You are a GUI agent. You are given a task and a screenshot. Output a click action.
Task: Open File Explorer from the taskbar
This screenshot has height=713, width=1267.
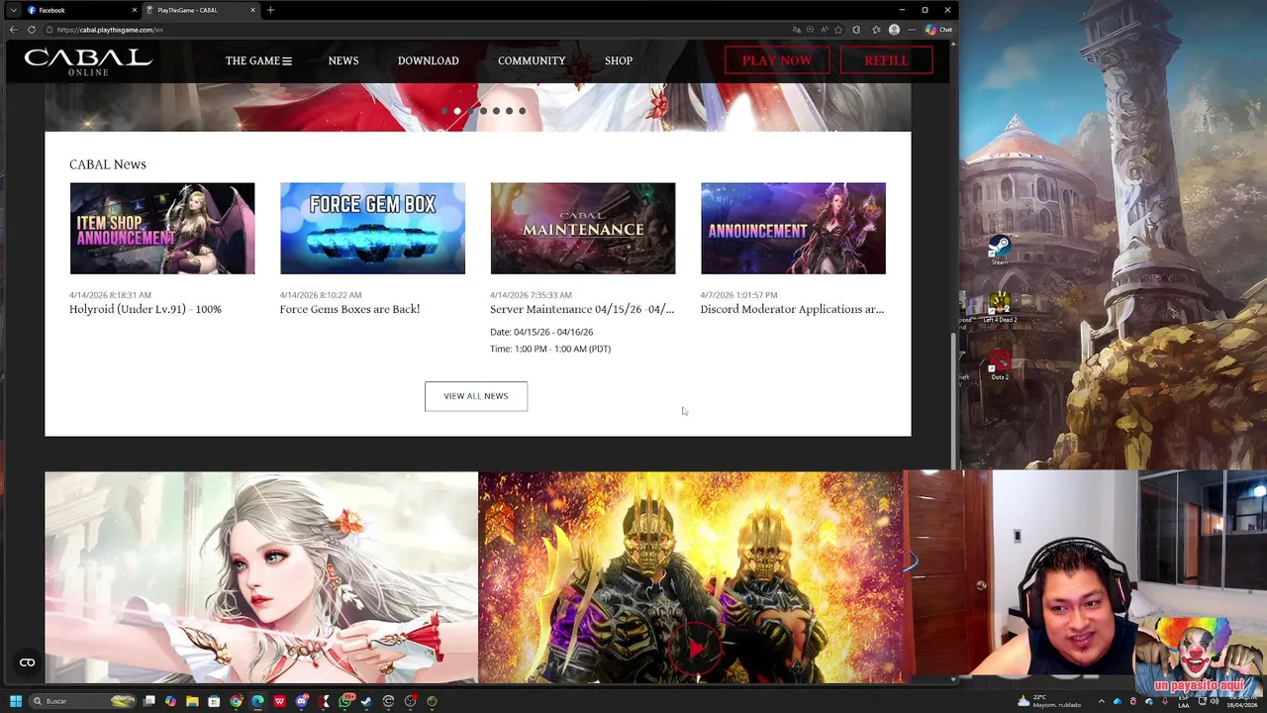point(192,701)
